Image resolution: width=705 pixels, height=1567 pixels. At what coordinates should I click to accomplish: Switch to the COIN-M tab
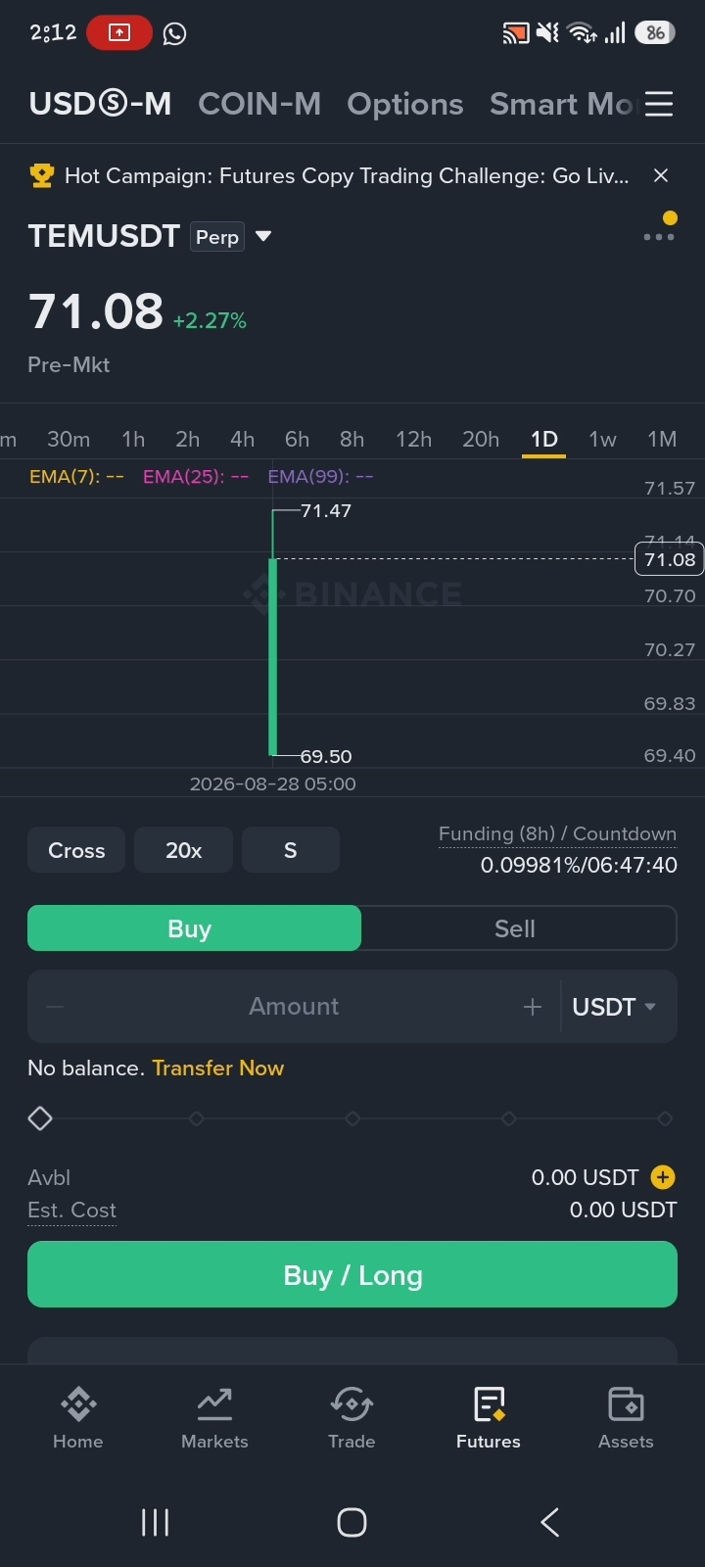pyautogui.click(x=259, y=104)
